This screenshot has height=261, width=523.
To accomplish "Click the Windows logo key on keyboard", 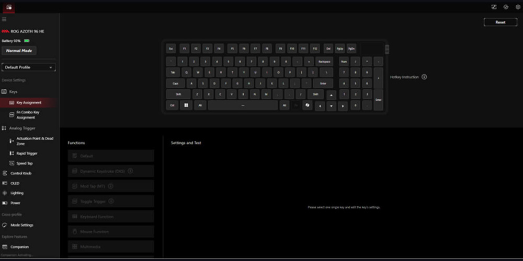I will coord(186,105).
